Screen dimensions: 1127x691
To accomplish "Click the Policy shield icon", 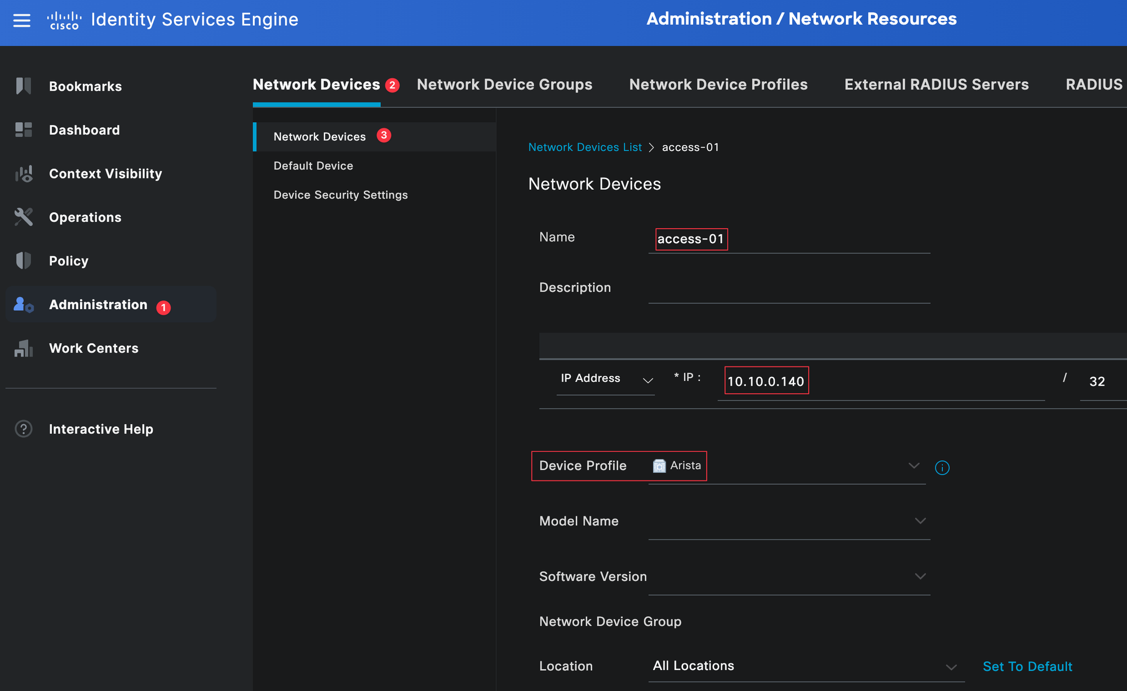I will click(24, 260).
